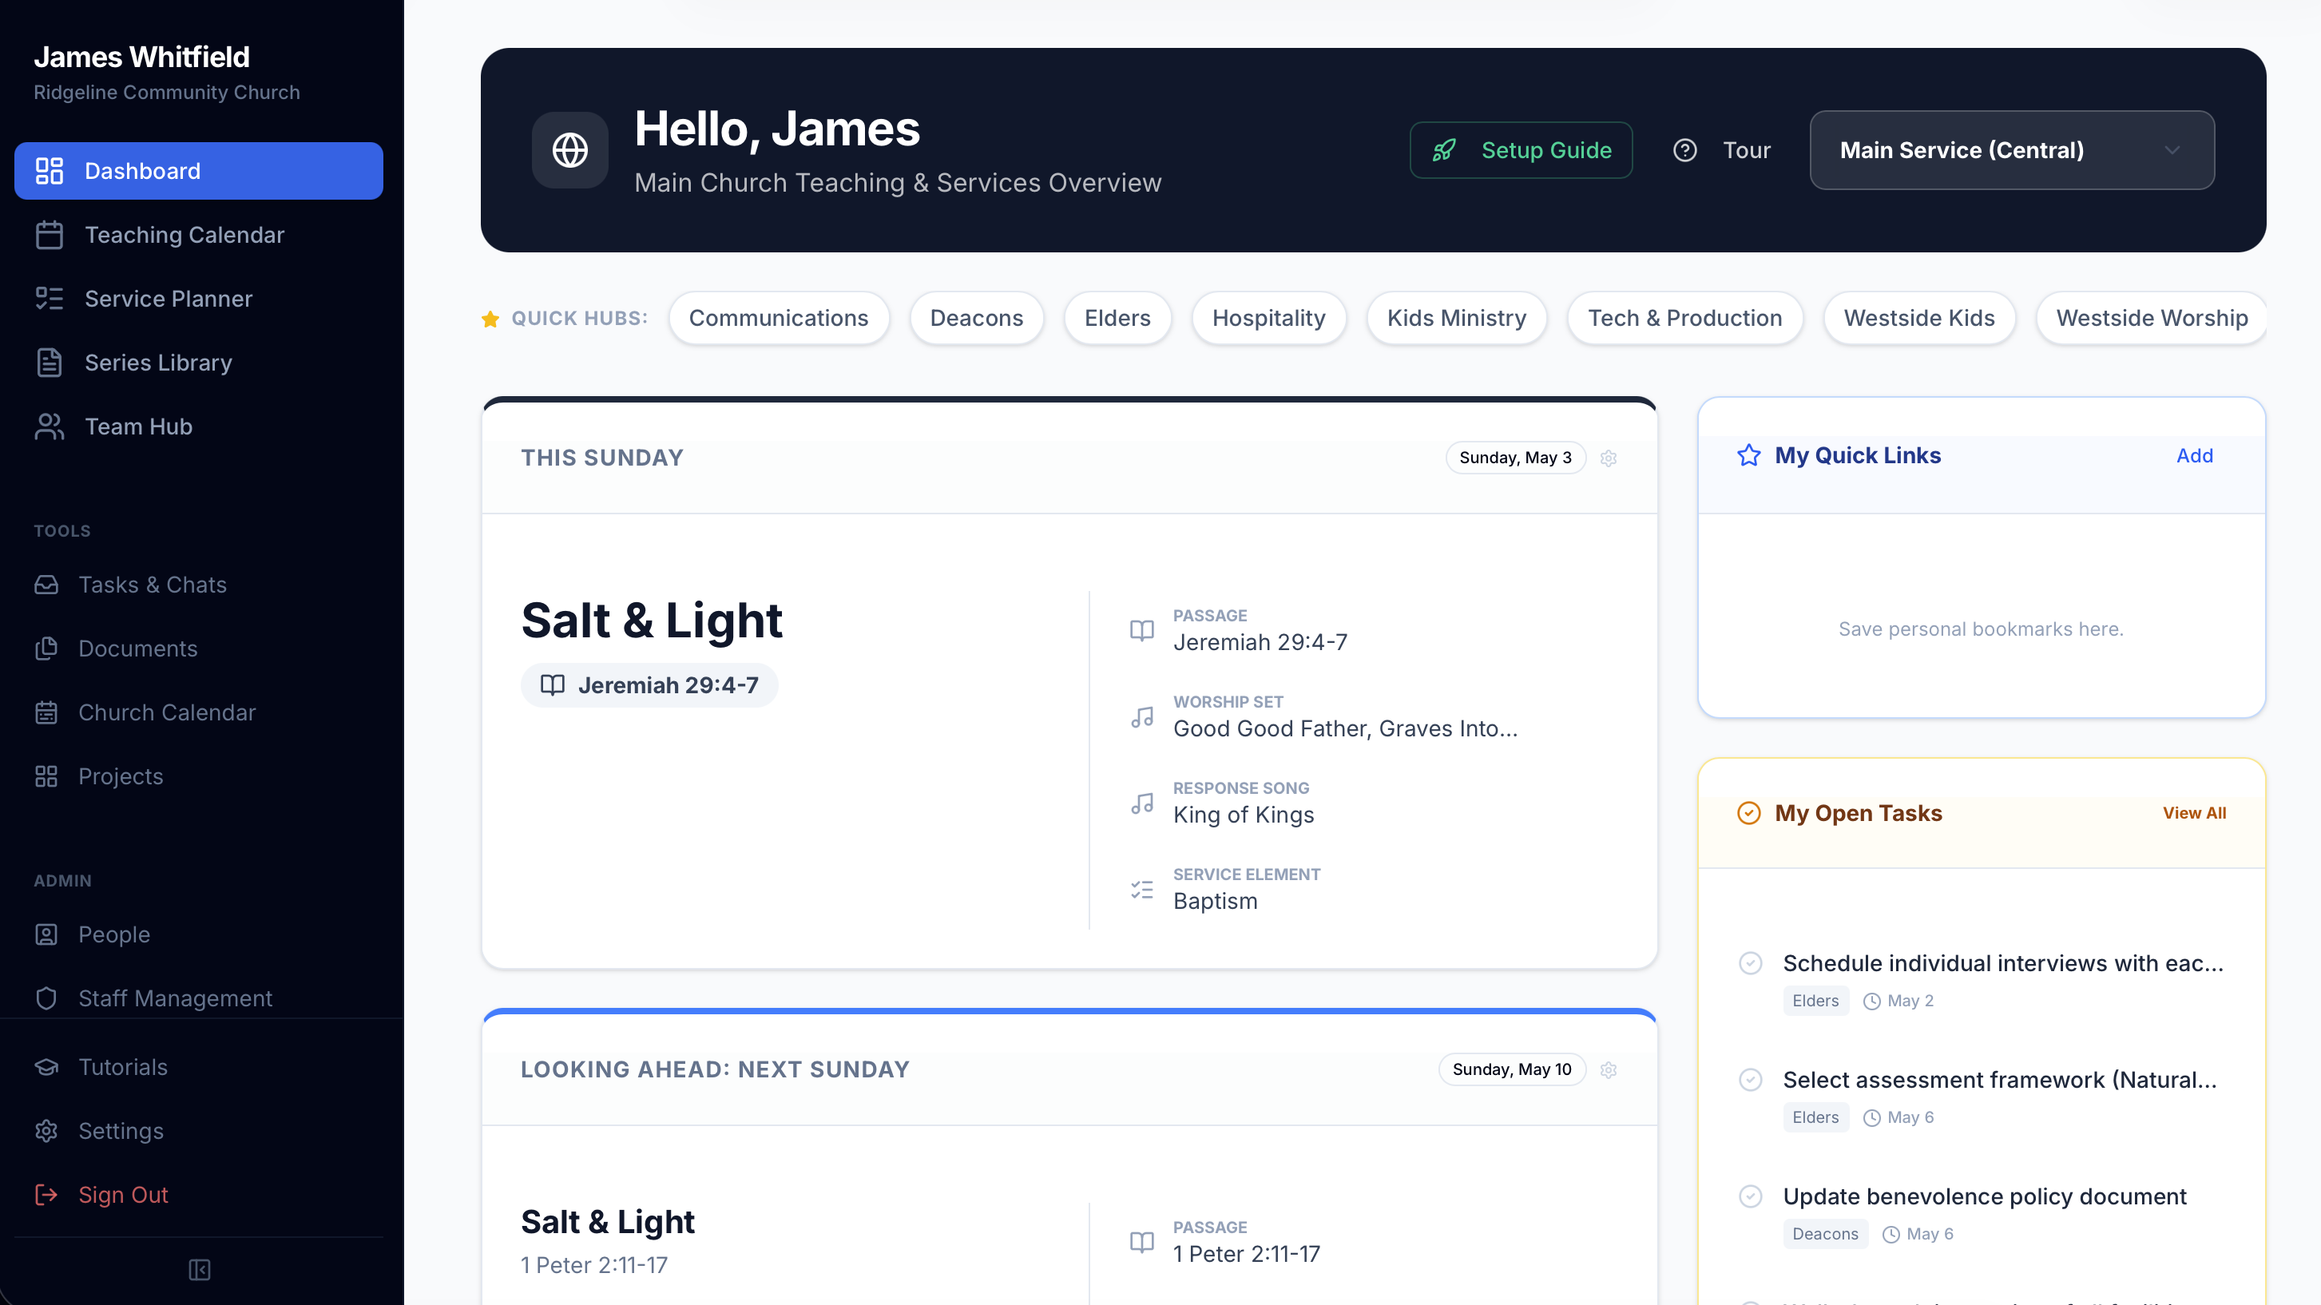Launch the Setup Guide

1521,149
